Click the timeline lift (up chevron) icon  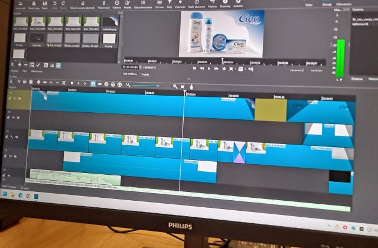tap(51, 83)
